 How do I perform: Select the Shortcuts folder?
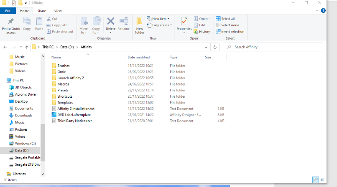tap(65, 96)
